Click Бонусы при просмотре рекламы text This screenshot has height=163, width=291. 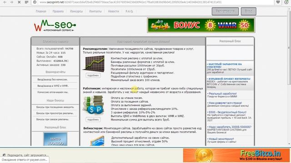pos(55,113)
